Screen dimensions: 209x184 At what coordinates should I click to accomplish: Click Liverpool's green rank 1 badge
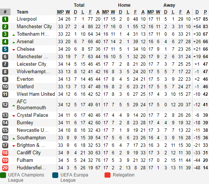[5, 19]
